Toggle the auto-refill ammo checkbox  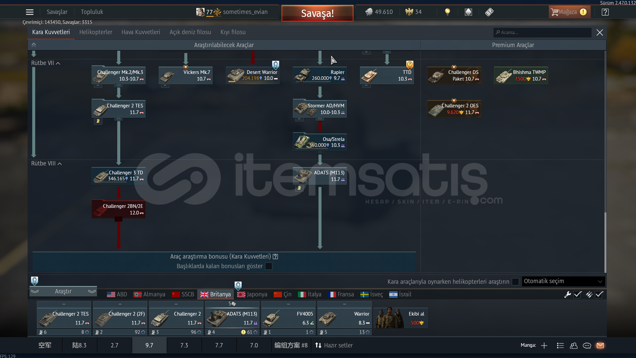(x=599, y=294)
